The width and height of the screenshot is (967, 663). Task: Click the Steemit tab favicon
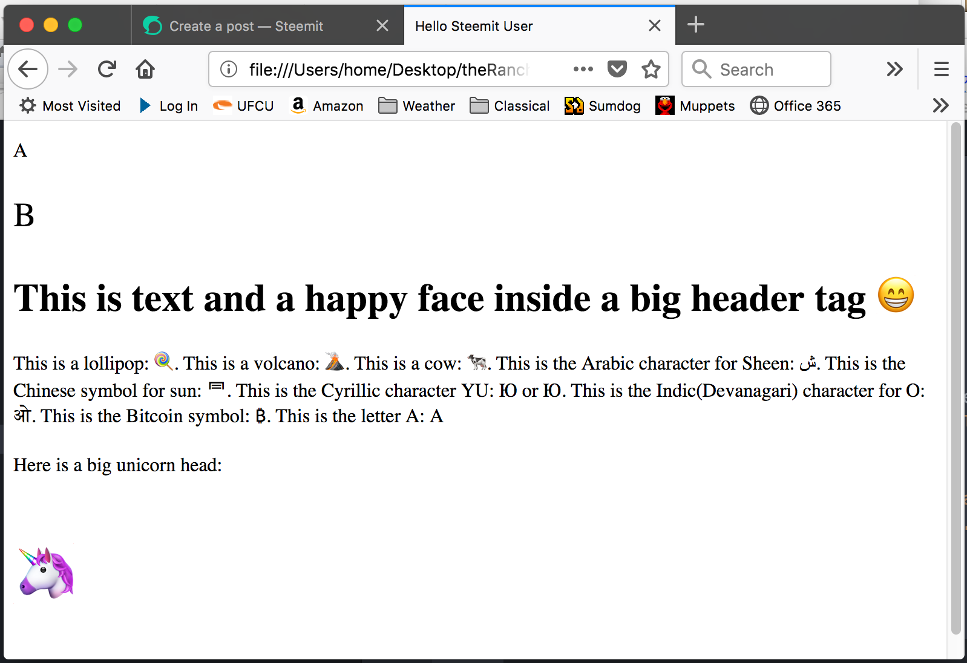pyautogui.click(x=152, y=25)
